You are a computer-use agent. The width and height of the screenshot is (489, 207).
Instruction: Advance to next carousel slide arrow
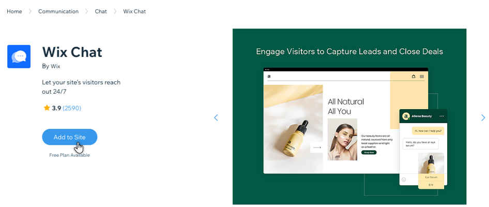pyautogui.click(x=483, y=117)
